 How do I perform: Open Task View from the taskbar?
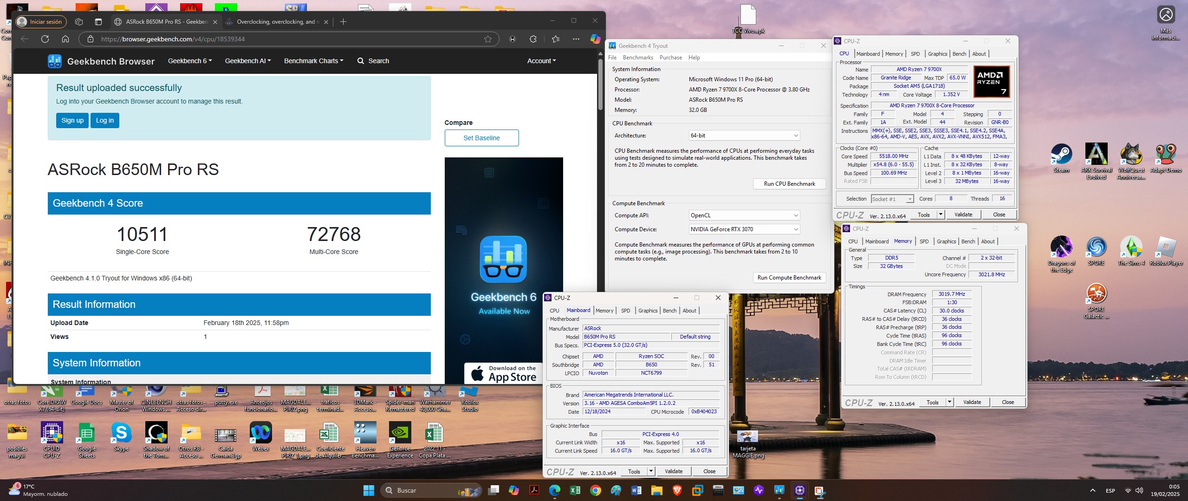pos(493,490)
